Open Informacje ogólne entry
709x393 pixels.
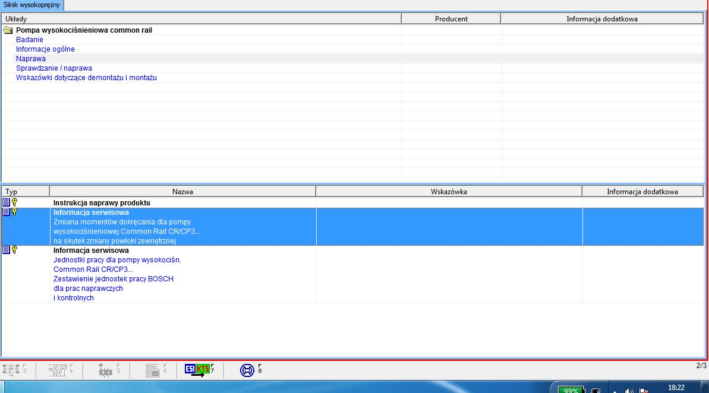tap(45, 49)
